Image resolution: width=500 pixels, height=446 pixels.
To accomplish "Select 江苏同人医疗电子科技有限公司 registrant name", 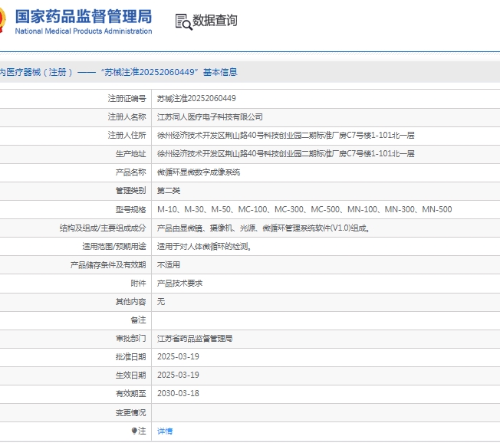I will 210,117.
